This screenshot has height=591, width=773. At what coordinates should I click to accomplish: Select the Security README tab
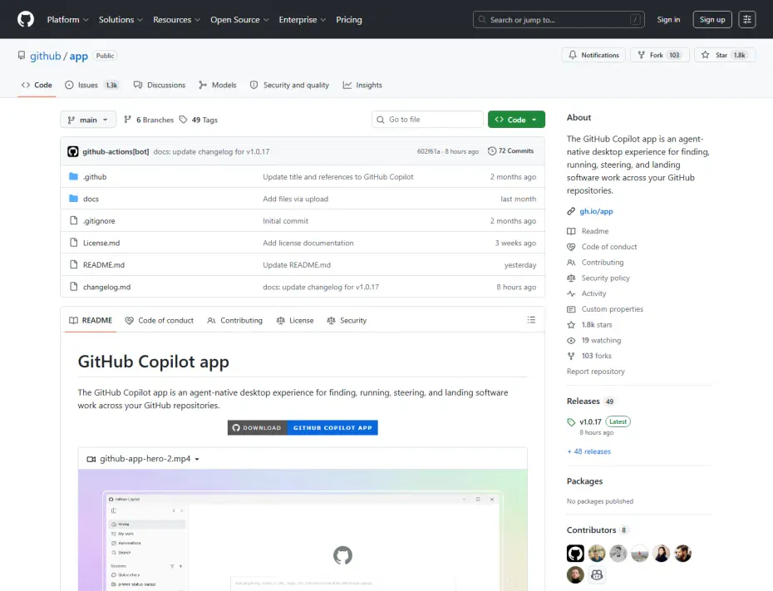(x=347, y=320)
